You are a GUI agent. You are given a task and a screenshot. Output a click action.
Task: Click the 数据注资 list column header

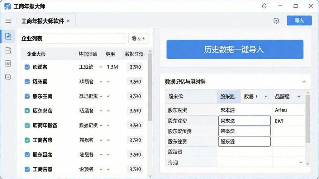click(134, 54)
